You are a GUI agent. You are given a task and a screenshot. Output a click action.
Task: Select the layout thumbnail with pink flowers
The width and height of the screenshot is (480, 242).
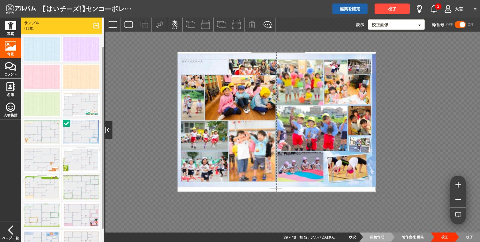pos(81,215)
